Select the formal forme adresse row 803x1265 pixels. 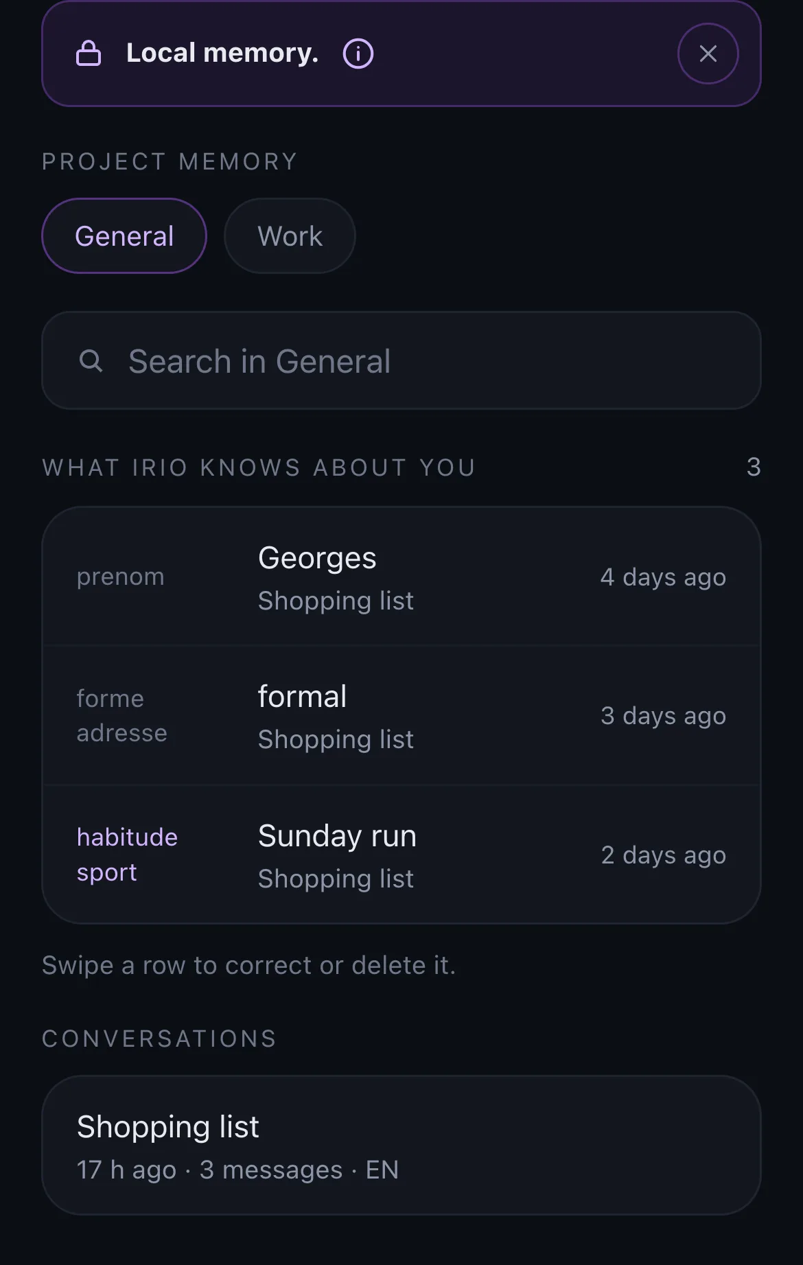[x=401, y=715]
